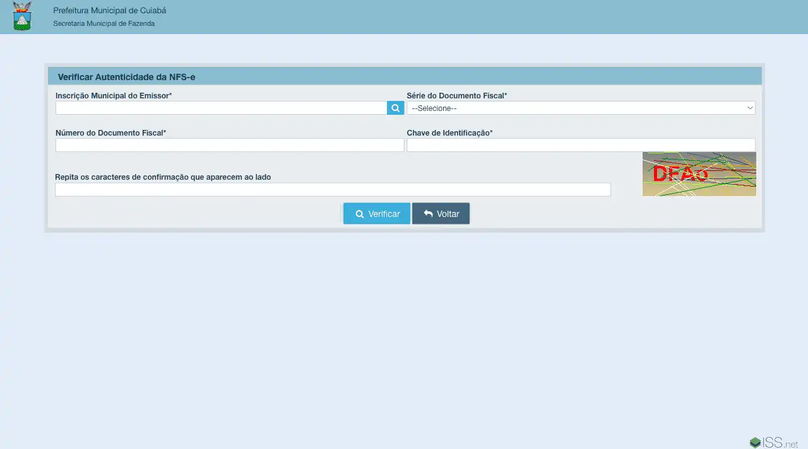
Task: Select the Chave de Identificação text box
Action: pos(580,146)
